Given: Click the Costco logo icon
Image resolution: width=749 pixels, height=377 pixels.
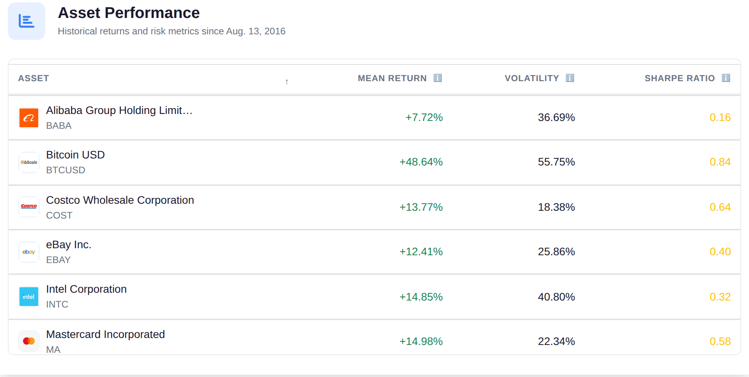Looking at the screenshot, I should (29, 207).
